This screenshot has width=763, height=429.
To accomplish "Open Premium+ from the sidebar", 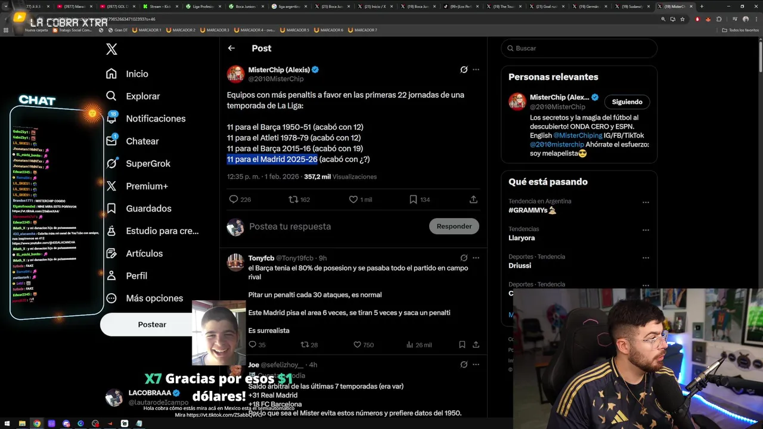I will click(x=137, y=186).
